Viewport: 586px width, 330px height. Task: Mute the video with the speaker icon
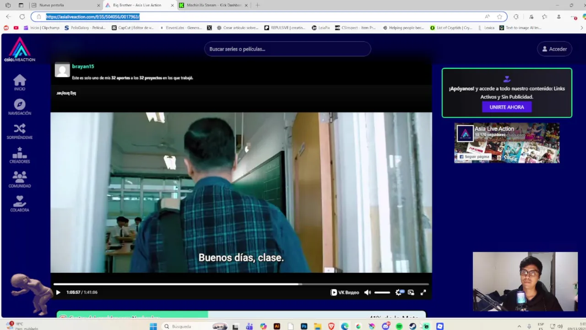368,292
